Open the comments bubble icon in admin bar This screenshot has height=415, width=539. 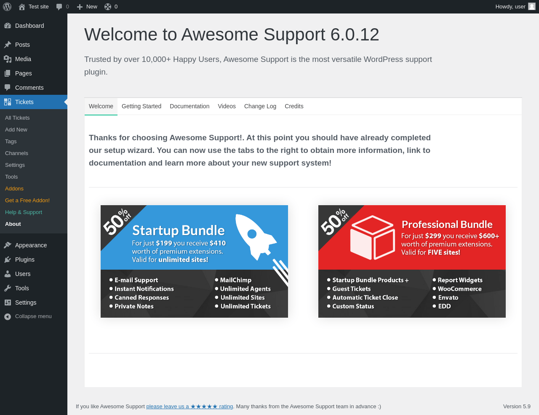[59, 7]
